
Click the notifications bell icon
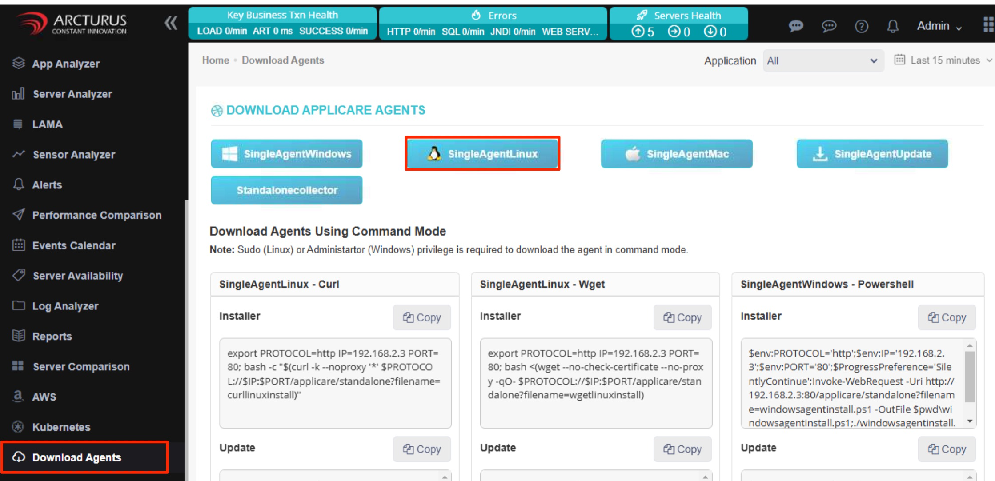pyautogui.click(x=892, y=27)
